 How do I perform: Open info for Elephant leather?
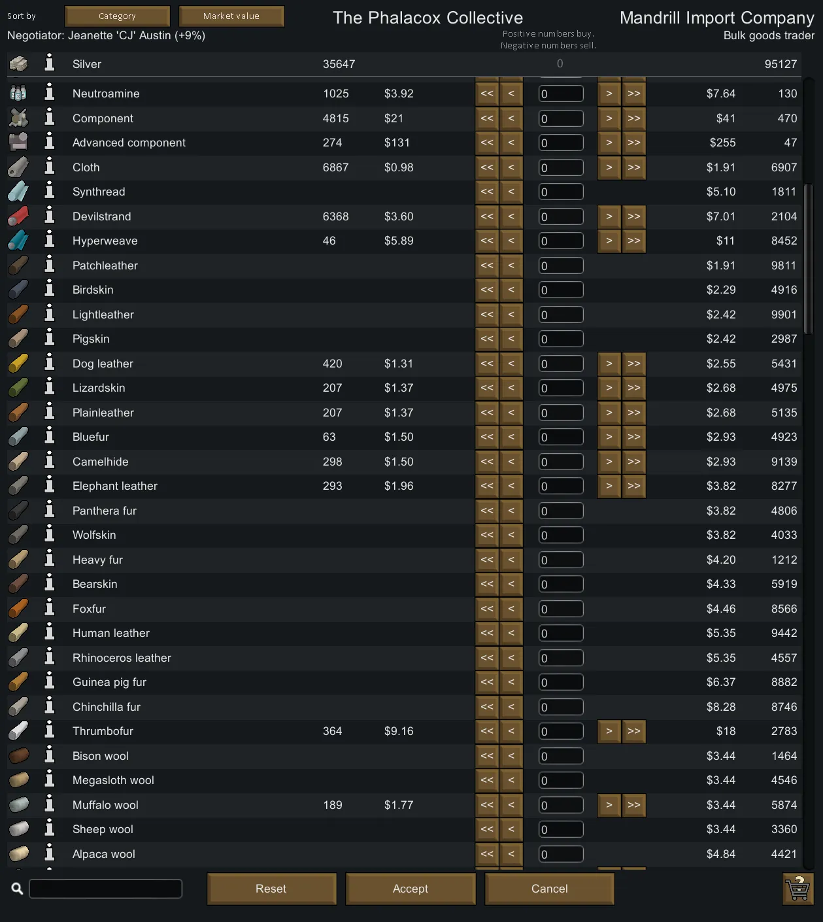click(49, 485)
